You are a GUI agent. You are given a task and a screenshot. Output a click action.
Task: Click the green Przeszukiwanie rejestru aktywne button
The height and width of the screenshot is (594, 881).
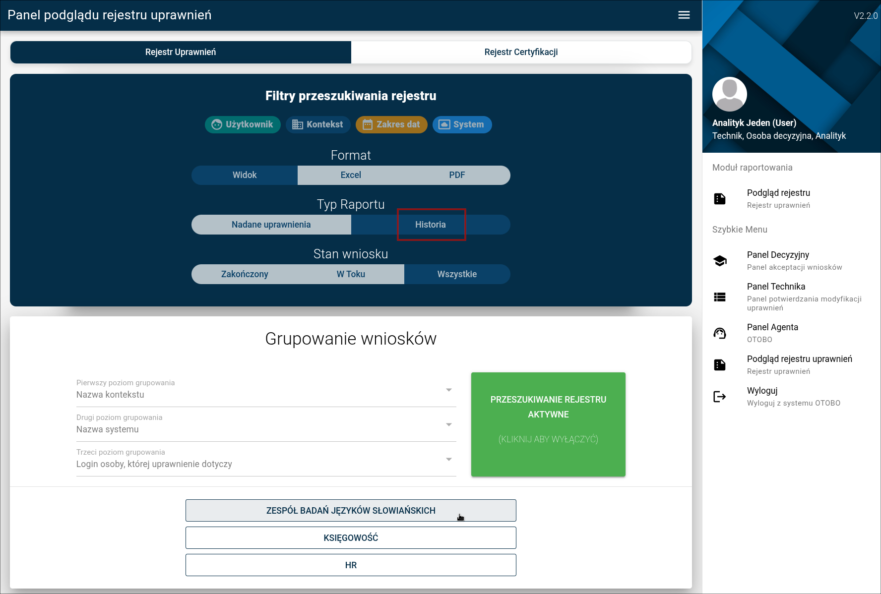click(548, 424)
